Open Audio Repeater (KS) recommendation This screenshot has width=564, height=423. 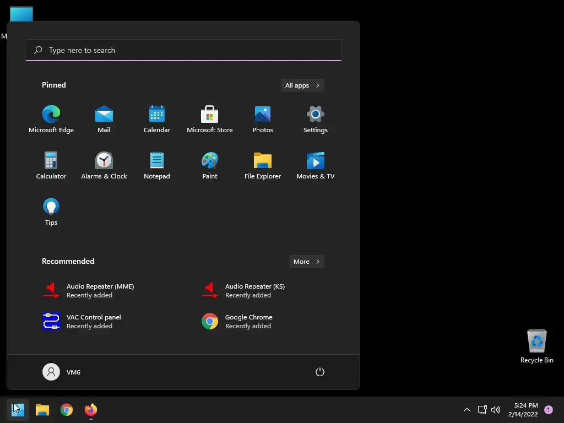pyautogui.click(x=243, y=291)
